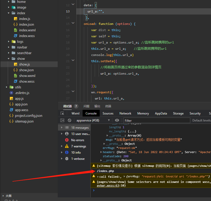Select the 调试器 panel tab
Image resolution: width=211 pixels, height=201 pixels.
point(67,106)
